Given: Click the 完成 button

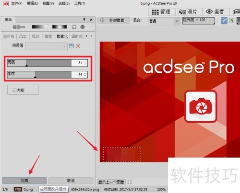Looking at the screenshot, I should click(x=24, y=181).
